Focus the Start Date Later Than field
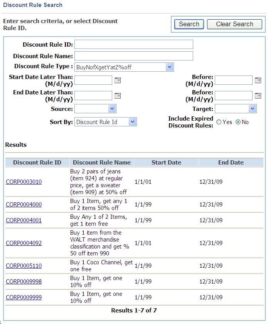The image size is (268, 324). (93, 80)
